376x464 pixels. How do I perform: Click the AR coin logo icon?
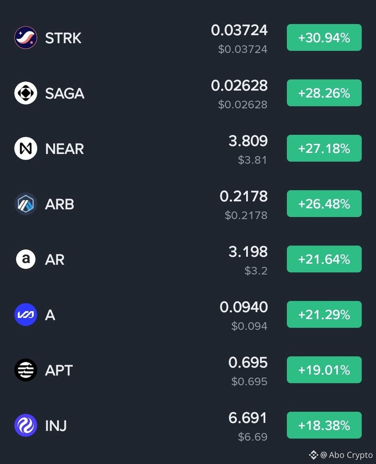tap(26, 259)
